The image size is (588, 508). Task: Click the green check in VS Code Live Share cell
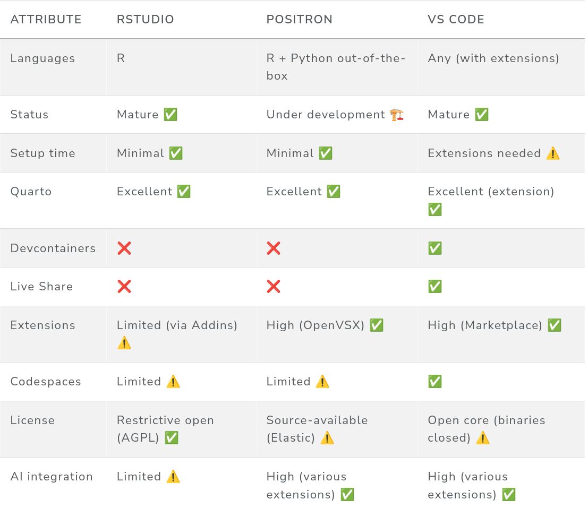click(435, 287)
